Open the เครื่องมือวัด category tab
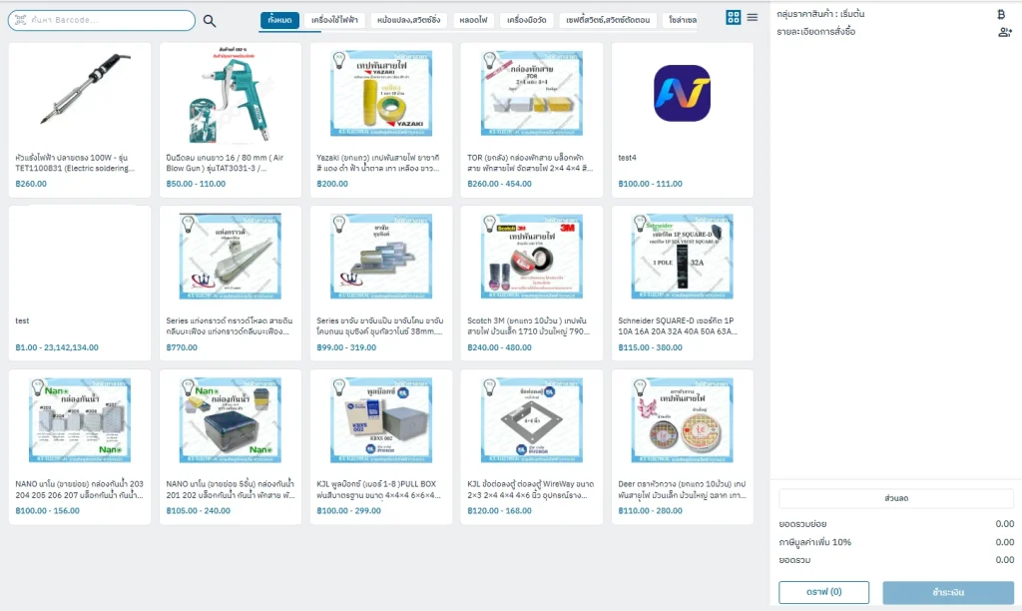Viewport: 1022px width, 611px height. (x=526, y=20)
